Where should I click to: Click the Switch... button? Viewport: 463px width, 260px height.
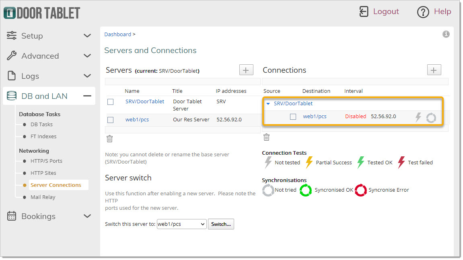(x=221, y=224)
